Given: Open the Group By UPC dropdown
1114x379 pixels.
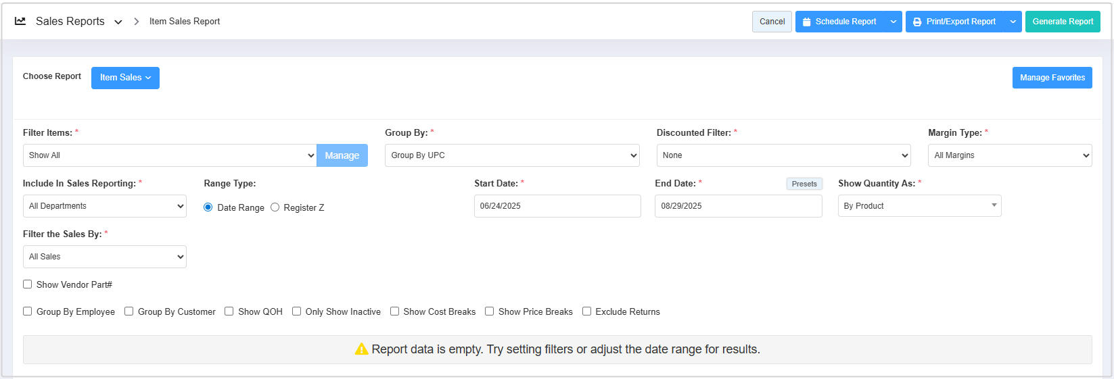Looking at the screenshot, I should click(x=512, y=155).
